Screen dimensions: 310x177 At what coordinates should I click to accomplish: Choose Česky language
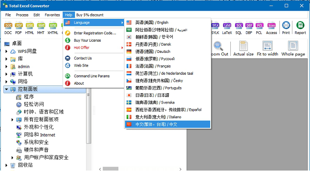(167, 80)
